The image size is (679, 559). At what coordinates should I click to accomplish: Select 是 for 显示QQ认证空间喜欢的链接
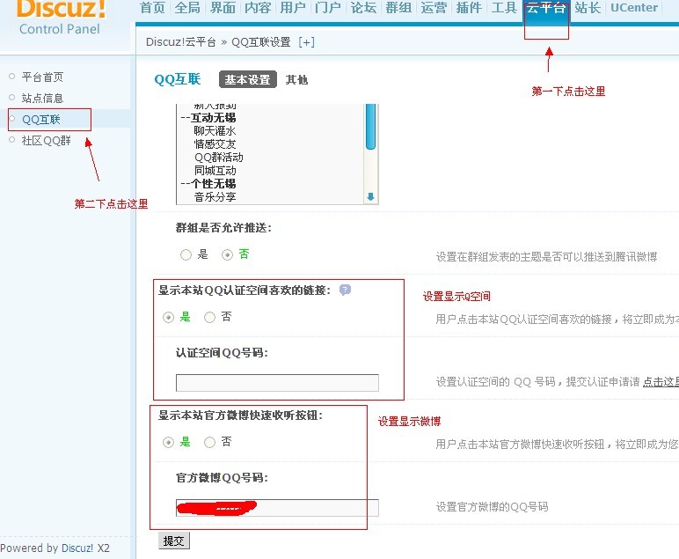tap(169, 317)
